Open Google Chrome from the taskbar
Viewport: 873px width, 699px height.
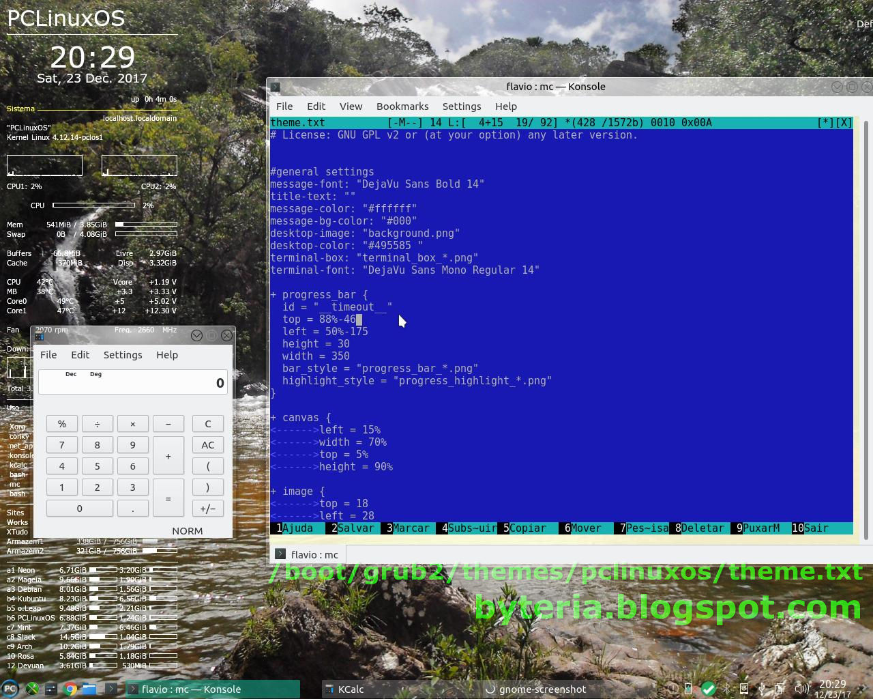pos(70,689)
